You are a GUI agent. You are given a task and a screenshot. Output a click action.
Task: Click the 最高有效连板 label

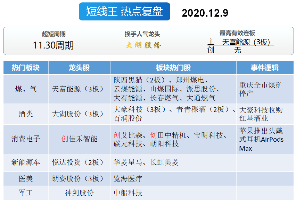point(237,33)
